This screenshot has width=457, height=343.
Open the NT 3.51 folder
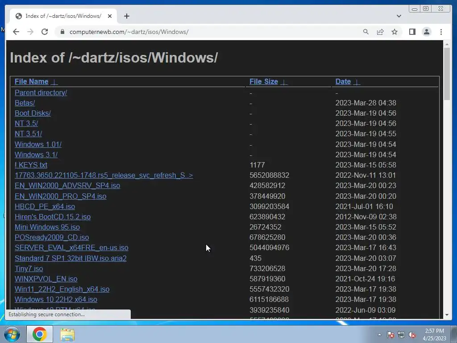coord(28,134)
